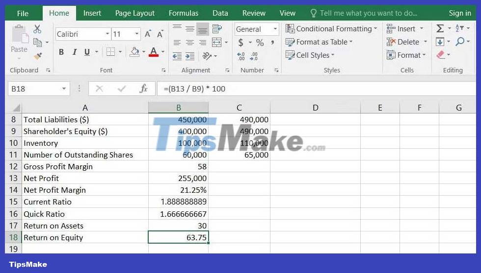Increase font size with large A
The width and height of the screenshot is (481, 273).
(148, 34)
